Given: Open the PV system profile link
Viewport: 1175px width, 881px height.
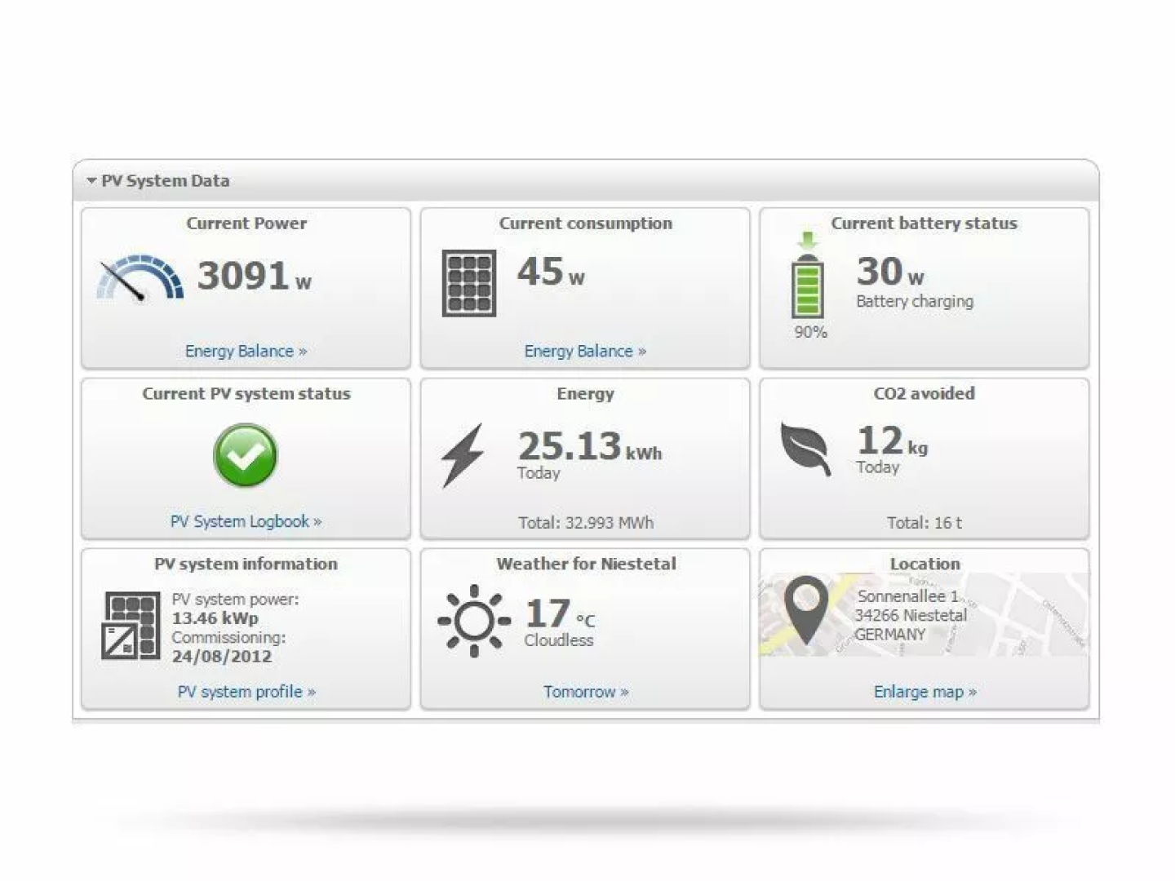Looking at the screenshot, I should tap(246, 692).
